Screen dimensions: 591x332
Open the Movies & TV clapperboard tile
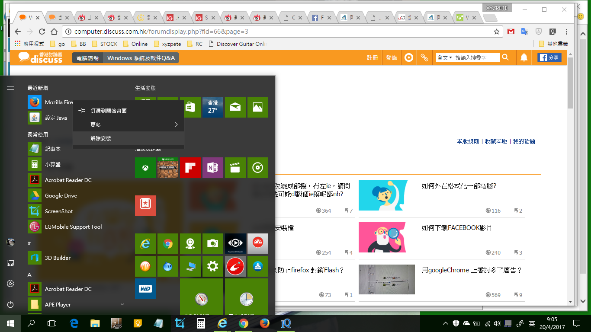coord(235,168)
